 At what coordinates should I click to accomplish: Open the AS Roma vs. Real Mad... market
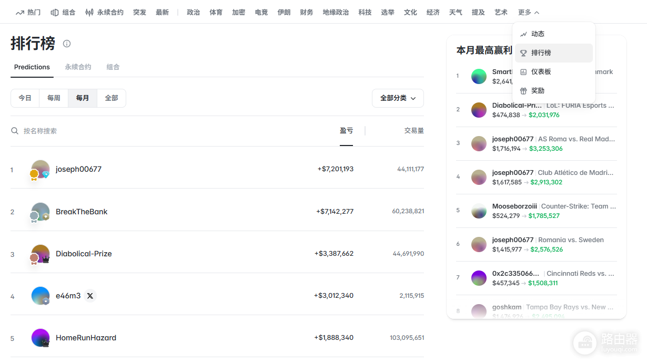coord(577,139)
